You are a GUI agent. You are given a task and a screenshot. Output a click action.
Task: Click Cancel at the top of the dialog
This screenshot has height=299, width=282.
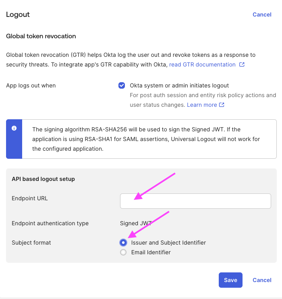pyautogui.click(x=262, y=15)
